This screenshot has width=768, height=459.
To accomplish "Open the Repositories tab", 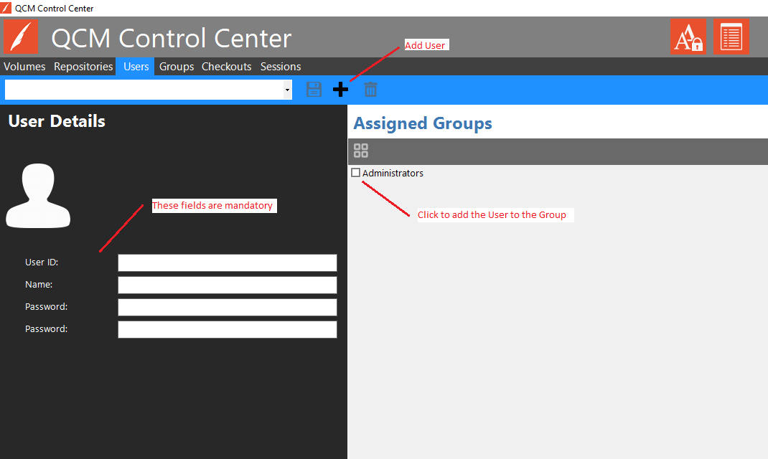I will pyautogui.click(x=83, y=67).
